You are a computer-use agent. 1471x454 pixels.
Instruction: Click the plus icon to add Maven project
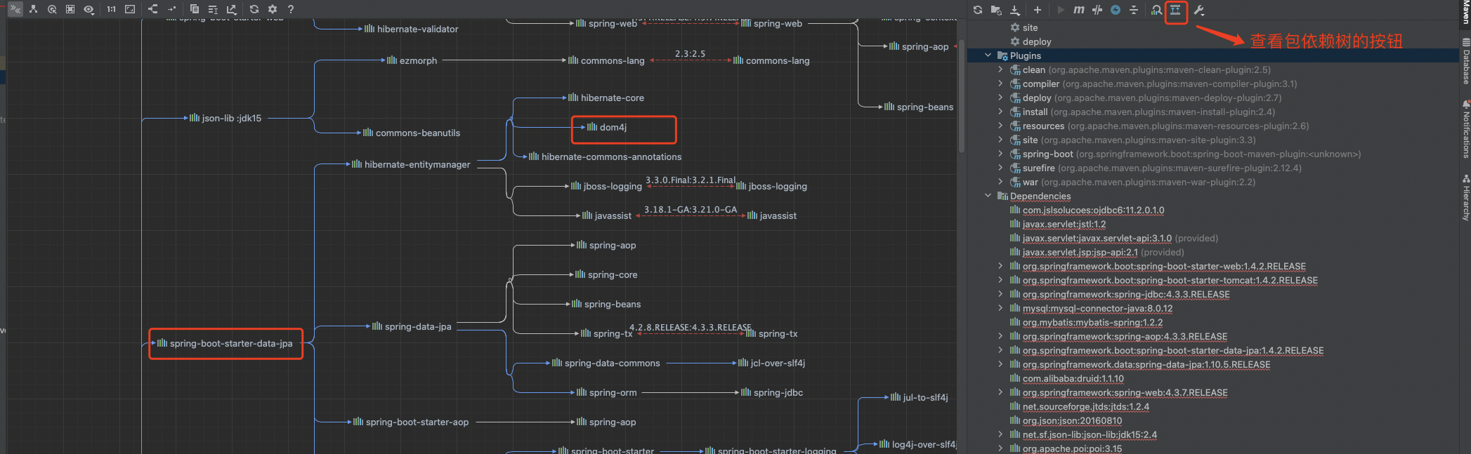tap(1038, 10)
